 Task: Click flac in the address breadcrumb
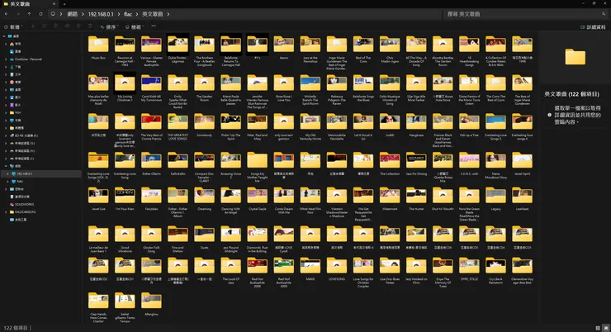(128, 14)
